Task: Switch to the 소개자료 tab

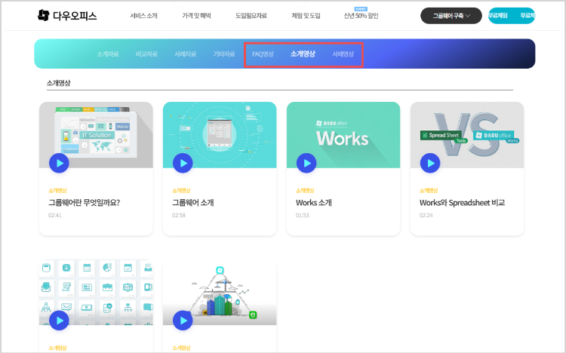Action: pos(108,54)
